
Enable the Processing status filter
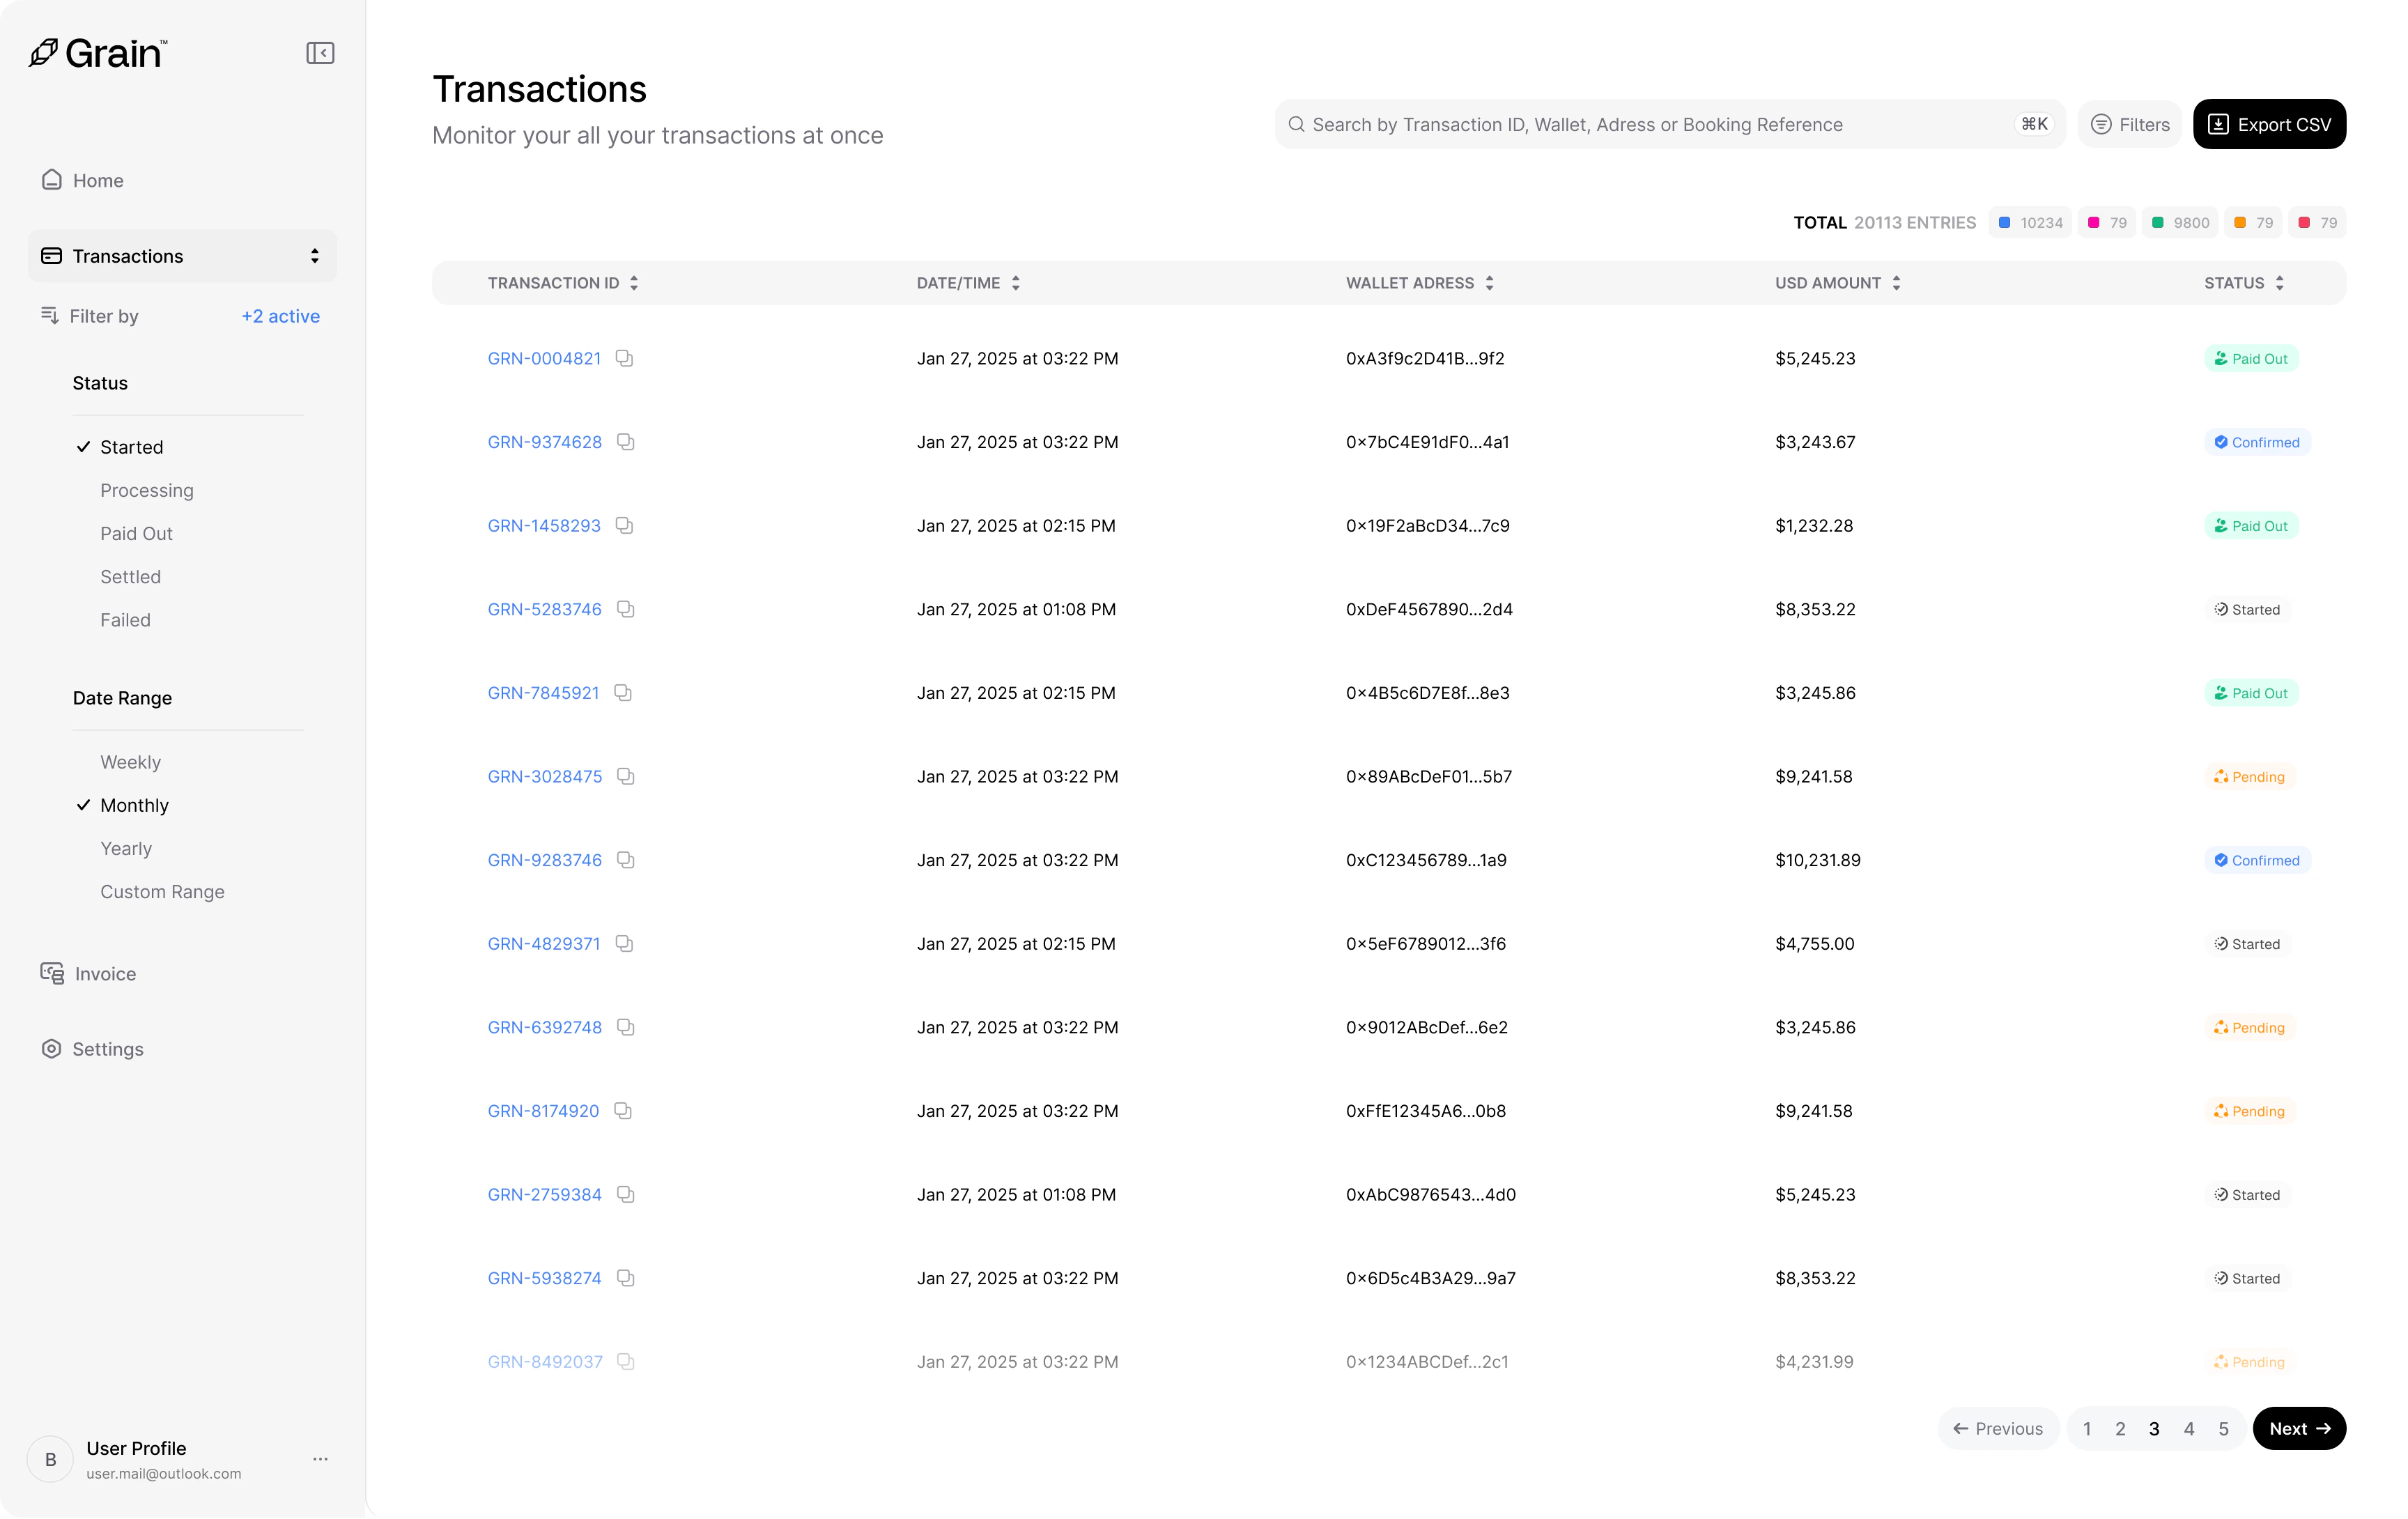[x=146, y=490]
